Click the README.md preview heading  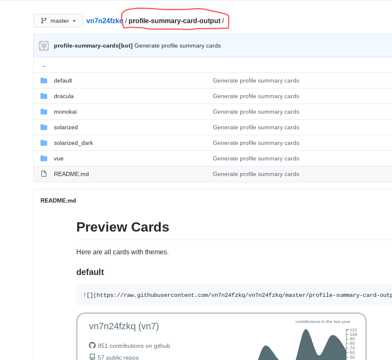(58, 200)
